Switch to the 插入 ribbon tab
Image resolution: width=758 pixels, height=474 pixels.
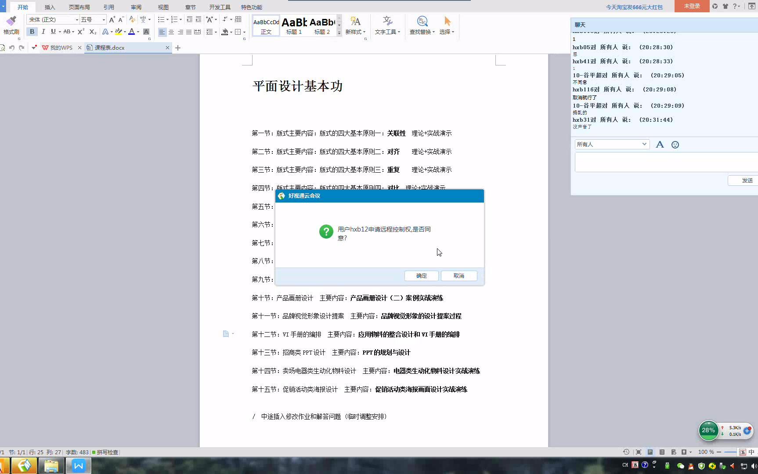[x=50, y=7]
